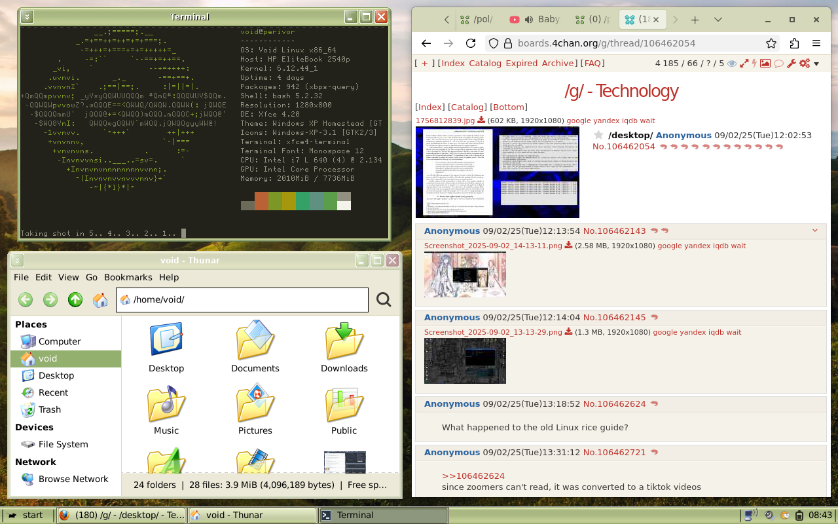
Task: Open the Bookmarks menu in Thunar
Action: 128,277
